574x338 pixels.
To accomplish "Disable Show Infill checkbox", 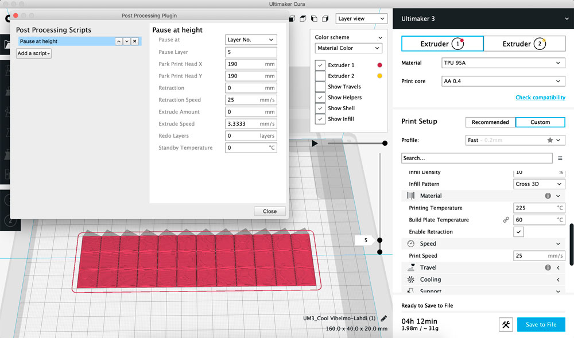I will [320, 119].
